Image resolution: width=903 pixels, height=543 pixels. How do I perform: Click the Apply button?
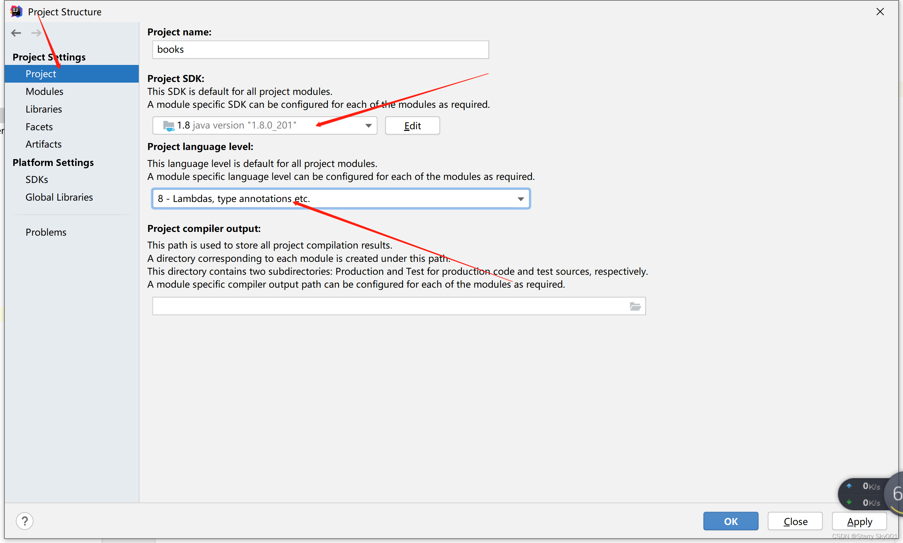[859, 521]
